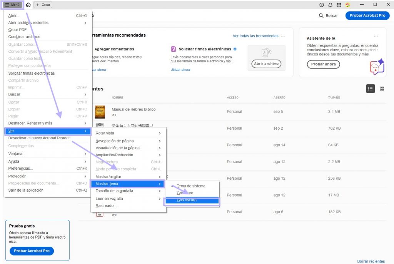
Task: Expand the Buscar submenu in menu
Action: tap(47, 94)
